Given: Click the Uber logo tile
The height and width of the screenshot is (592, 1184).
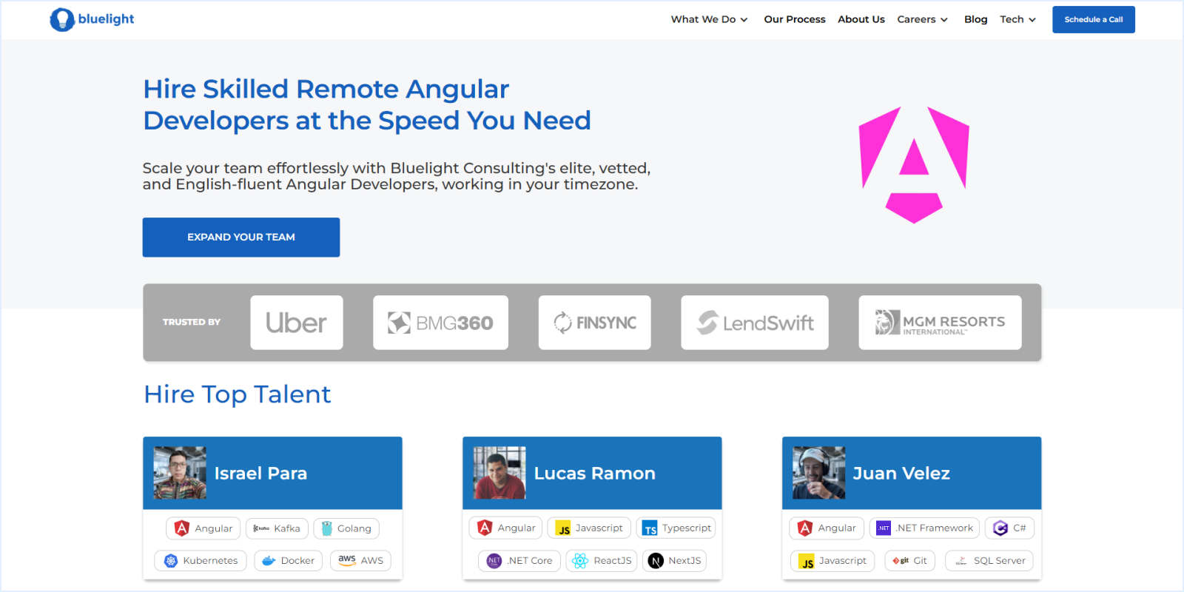Looking at the screenshot, I should 297,323.
